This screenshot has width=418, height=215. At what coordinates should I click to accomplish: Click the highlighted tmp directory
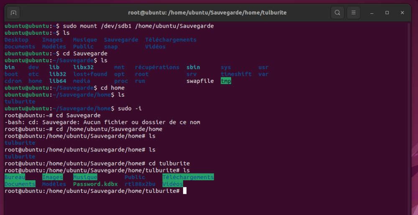226,81
